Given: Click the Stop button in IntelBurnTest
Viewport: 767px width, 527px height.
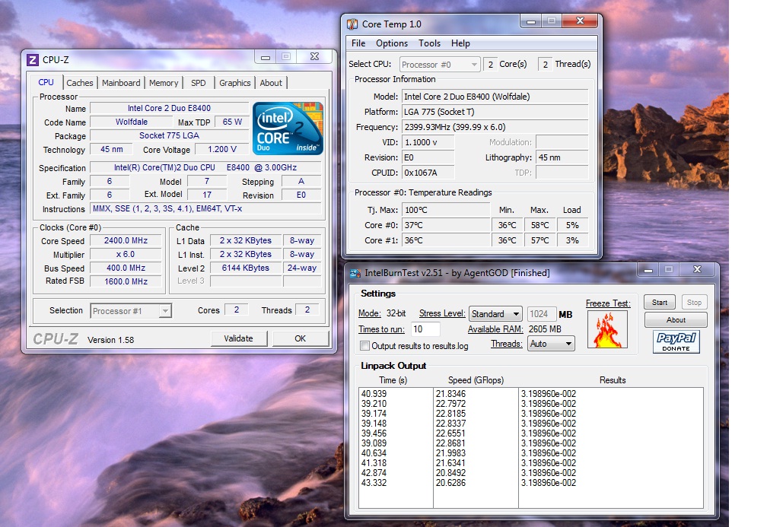Looking at the screenshot, I should click(x=694, y=303).
